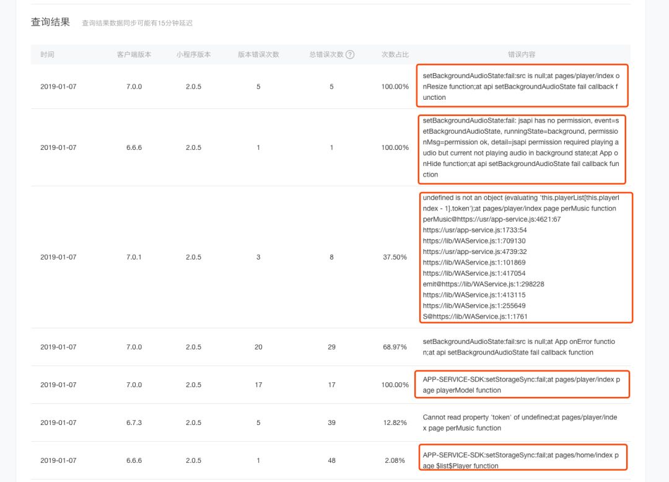Select version error count 20
This screenshot has height=482, width=669.
coord(258,347)
